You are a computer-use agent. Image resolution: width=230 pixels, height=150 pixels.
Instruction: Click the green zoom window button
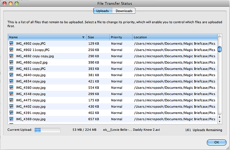(17, 3)
